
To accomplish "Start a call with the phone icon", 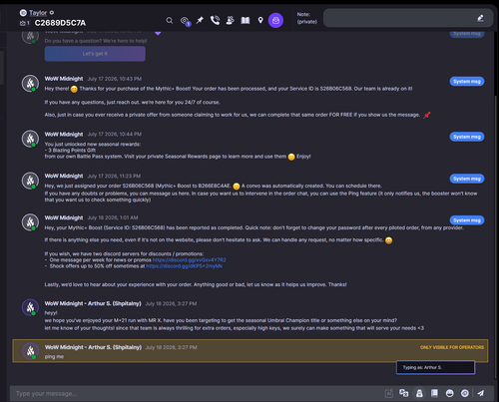I will point(215,20).
